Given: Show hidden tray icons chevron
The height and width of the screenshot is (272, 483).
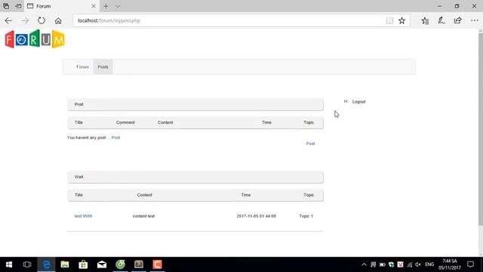Looking at the screenshot, I should 364,264.
